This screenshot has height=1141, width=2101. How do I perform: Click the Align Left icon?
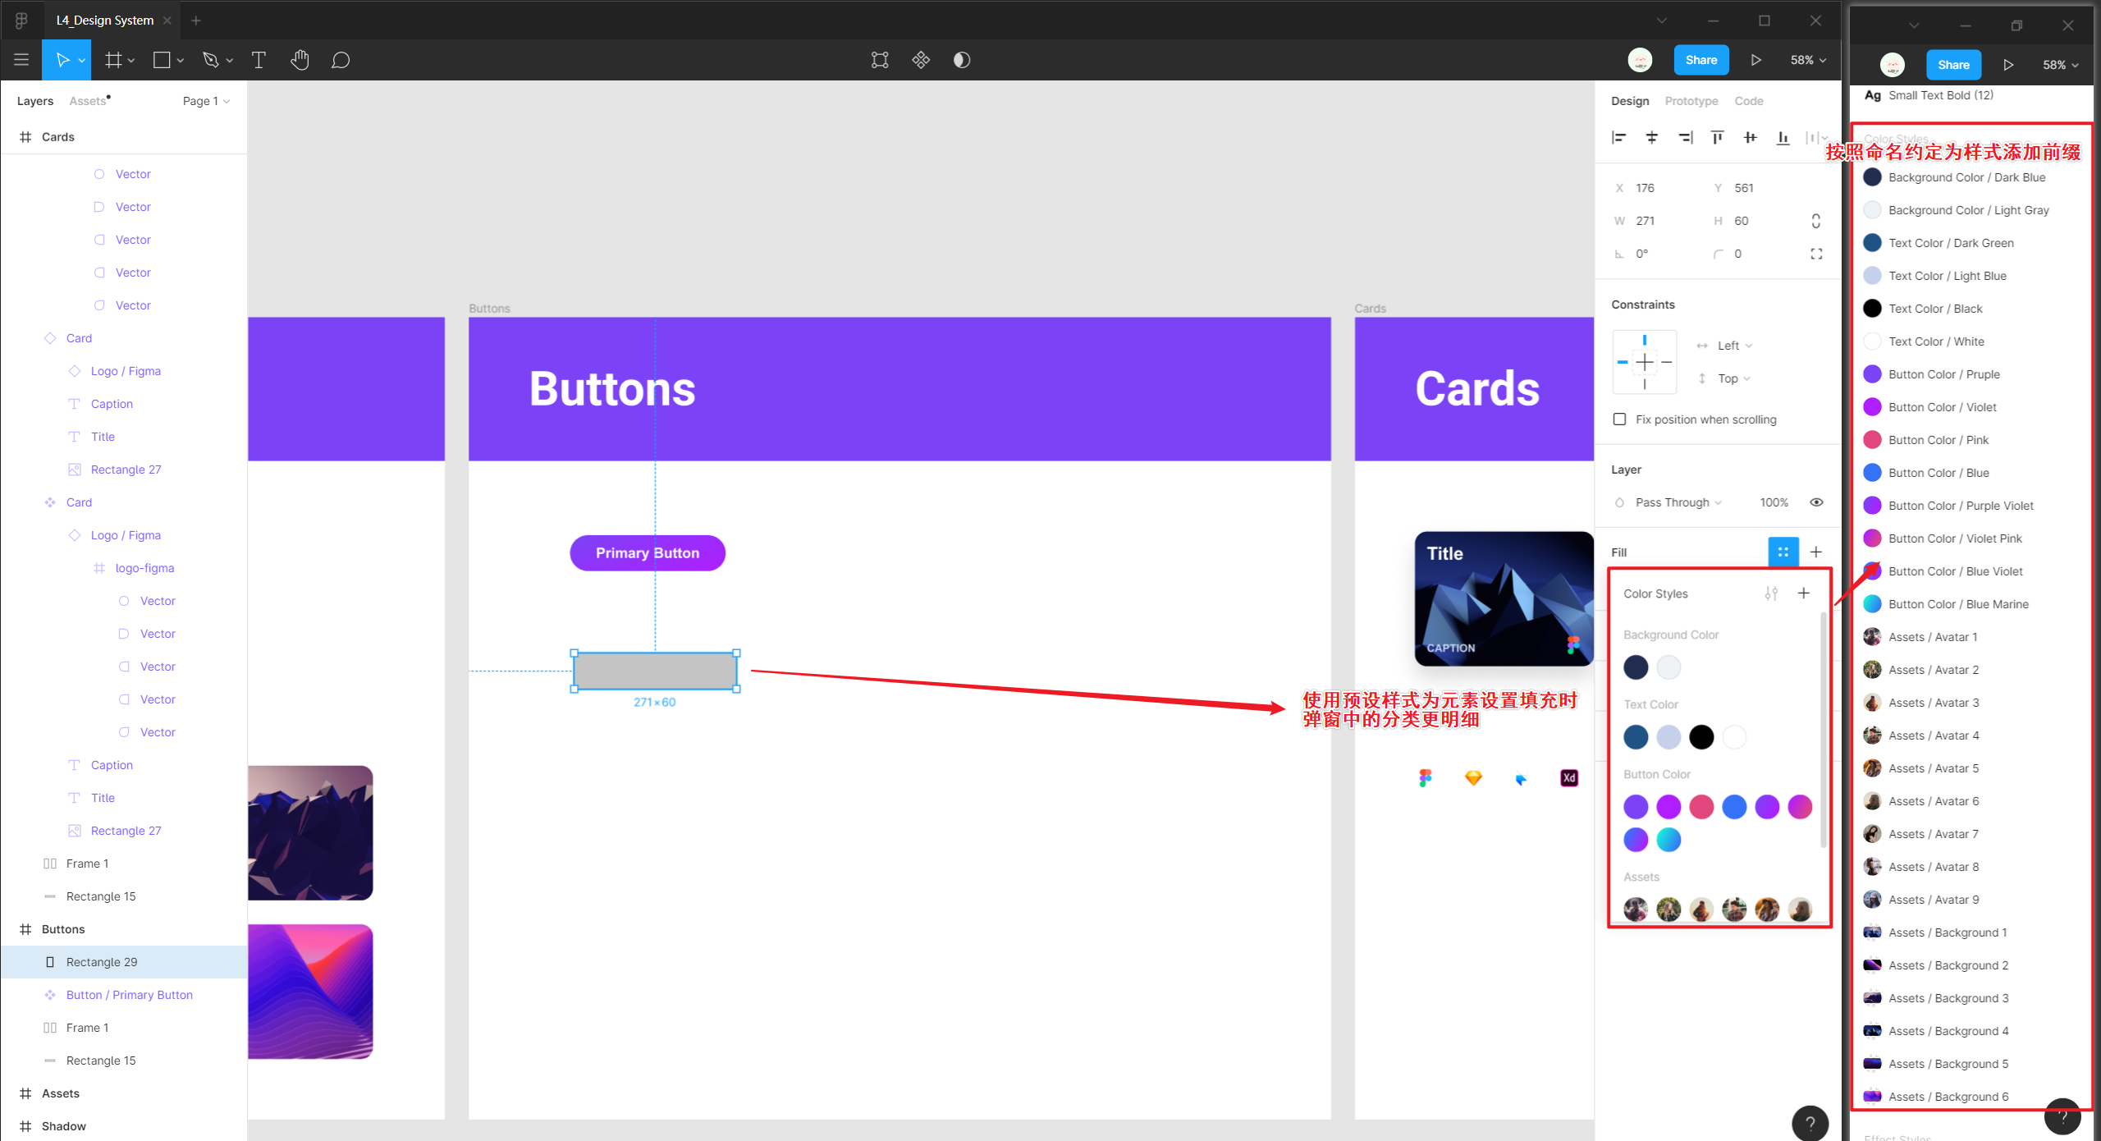click(x=1618, y=137)
